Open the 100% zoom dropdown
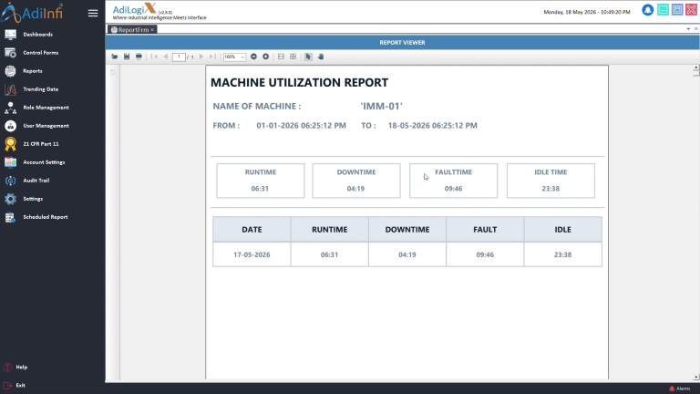700x394 pixels. 242,57
